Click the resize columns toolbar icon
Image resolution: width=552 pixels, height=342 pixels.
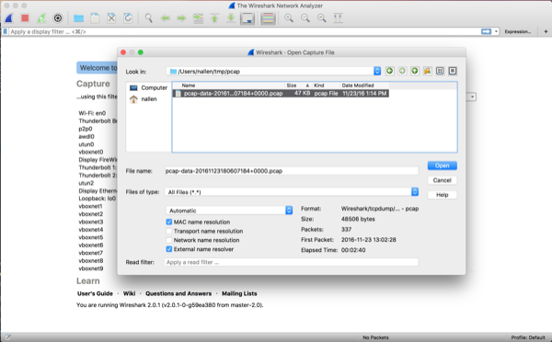(338, 18)
